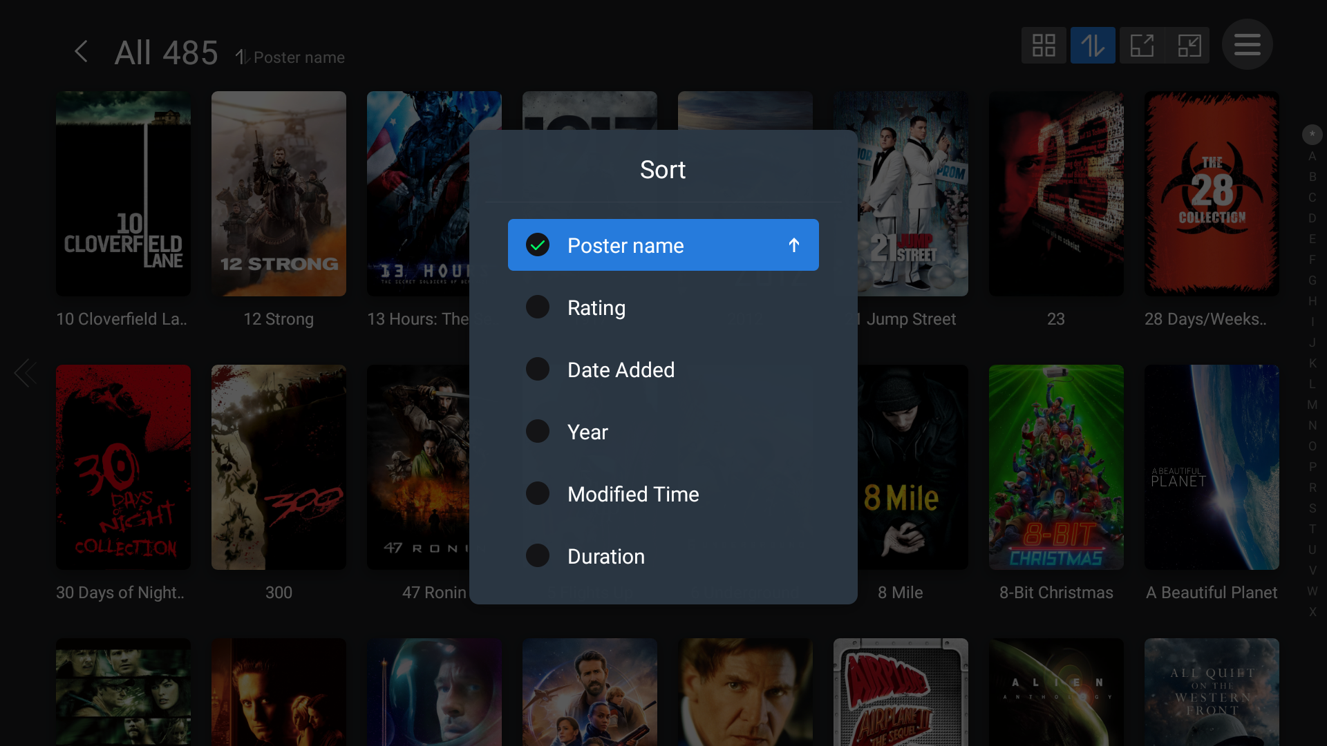
Task: Jump to letter T in index
Action: click(1312, 529)
